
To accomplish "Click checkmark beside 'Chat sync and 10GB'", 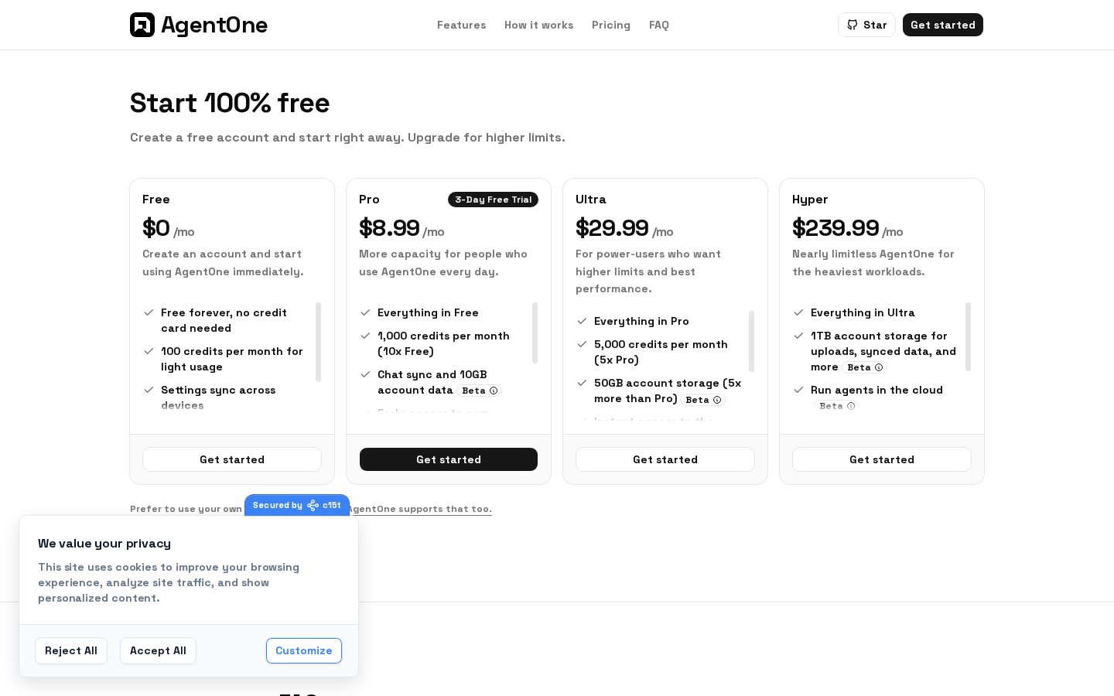I will click(x=365, y=374).
